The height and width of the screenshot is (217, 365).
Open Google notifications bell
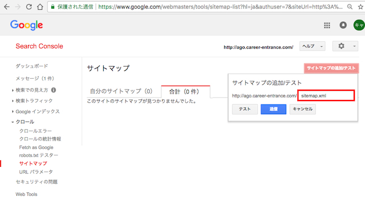click(343, 25)
